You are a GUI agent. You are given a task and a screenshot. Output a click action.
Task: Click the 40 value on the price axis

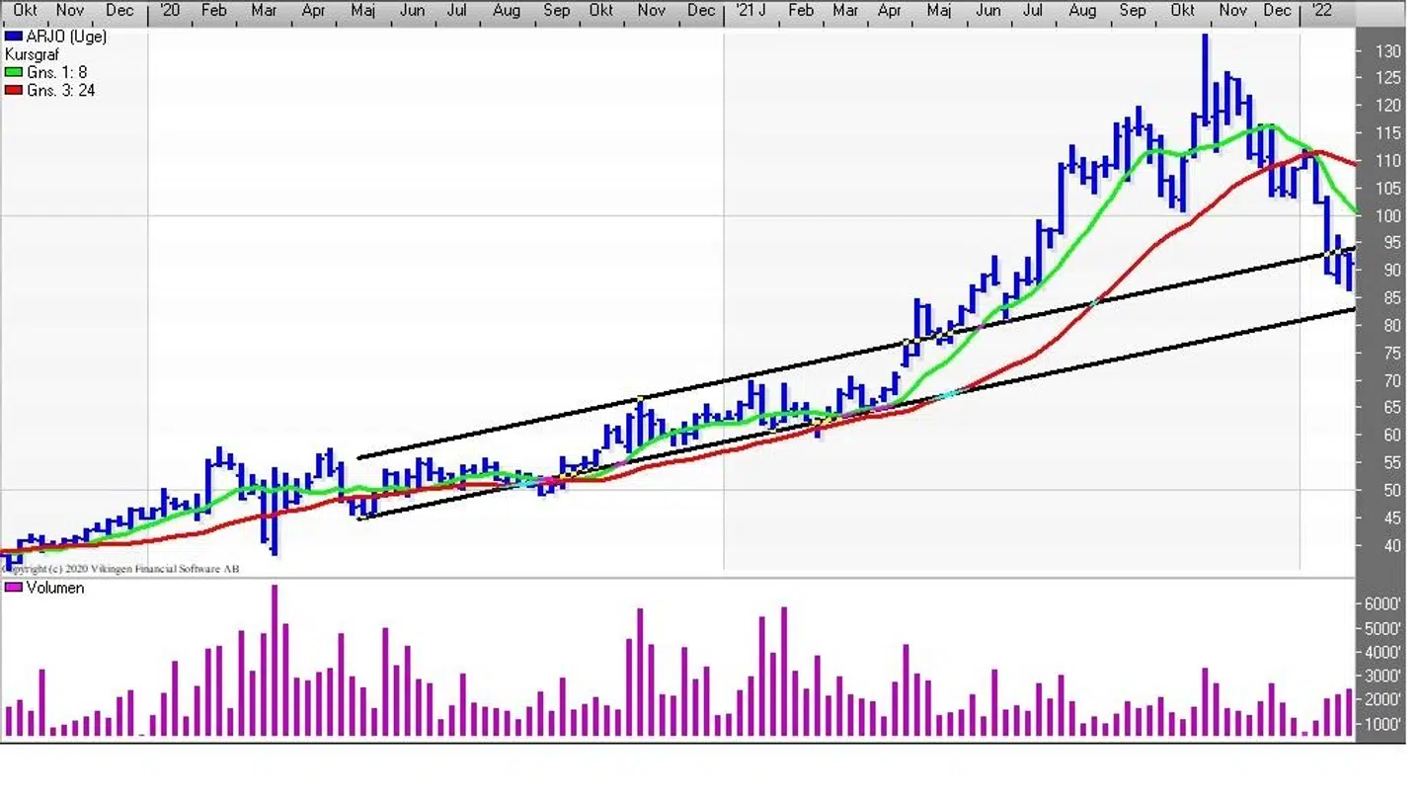click(1390, 545)
